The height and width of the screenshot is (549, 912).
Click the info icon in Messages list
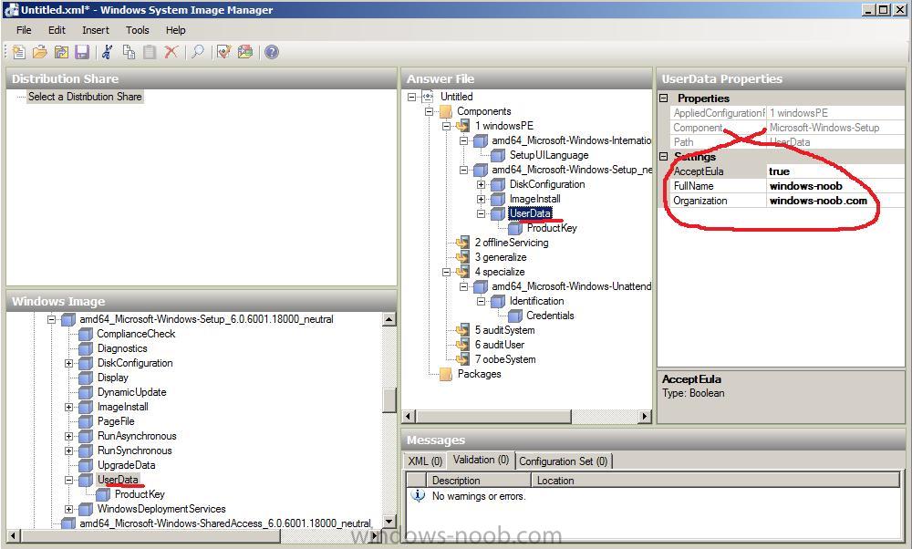(x=418, y=495)
